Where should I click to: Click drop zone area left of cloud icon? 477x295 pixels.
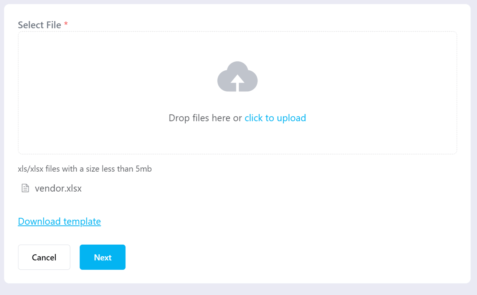[x=115, y=77]
